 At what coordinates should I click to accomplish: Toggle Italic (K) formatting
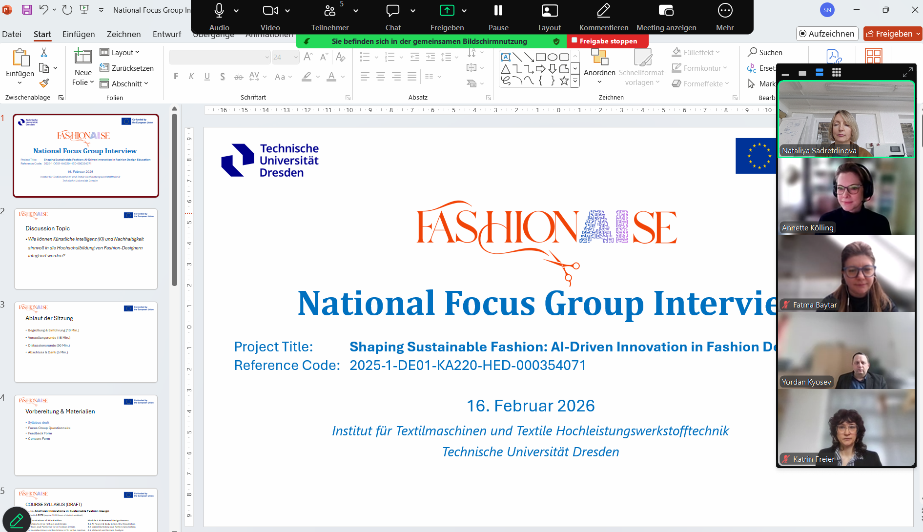192,76
